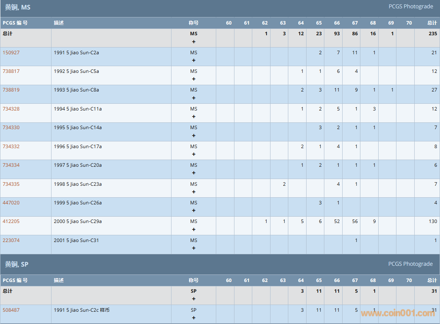This screenshot has width=440, height=324.
Task: Expand plus sign under 1991 Sun-C2a MS row
Action: pyautogui.click(x=194, y=61)
